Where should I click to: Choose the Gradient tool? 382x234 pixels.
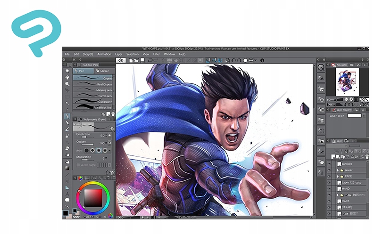pos(67,168)
